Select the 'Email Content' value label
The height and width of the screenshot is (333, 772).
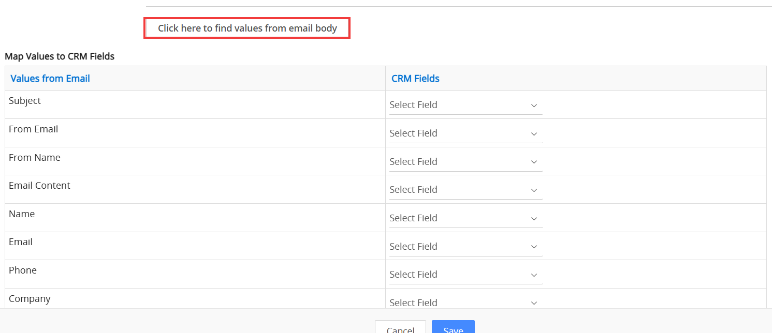pos(39,186)
